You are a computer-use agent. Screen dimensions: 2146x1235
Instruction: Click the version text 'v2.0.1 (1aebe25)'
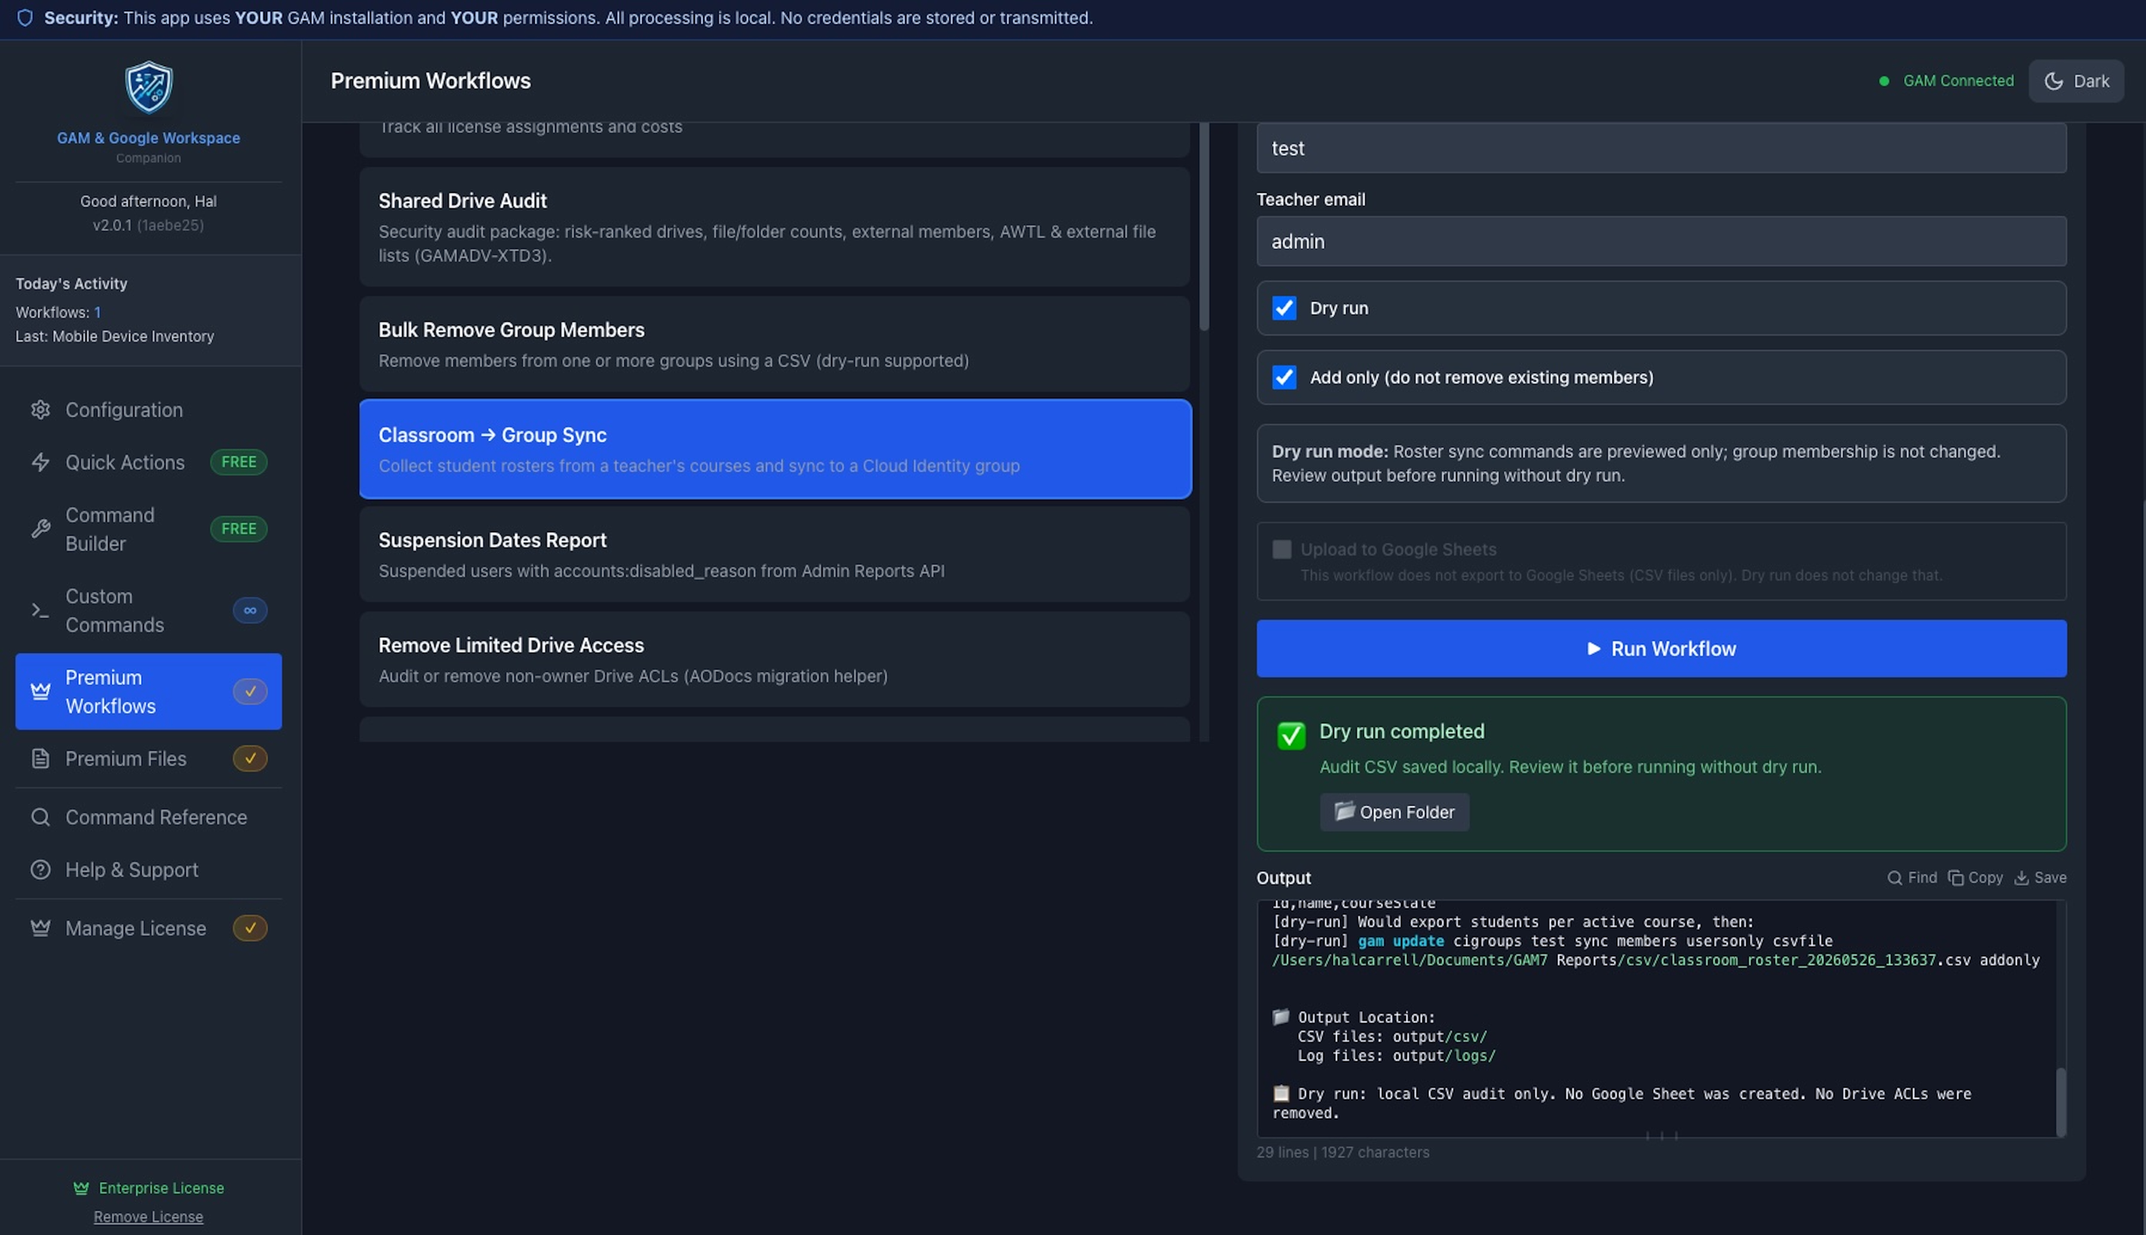pos(149,225)
